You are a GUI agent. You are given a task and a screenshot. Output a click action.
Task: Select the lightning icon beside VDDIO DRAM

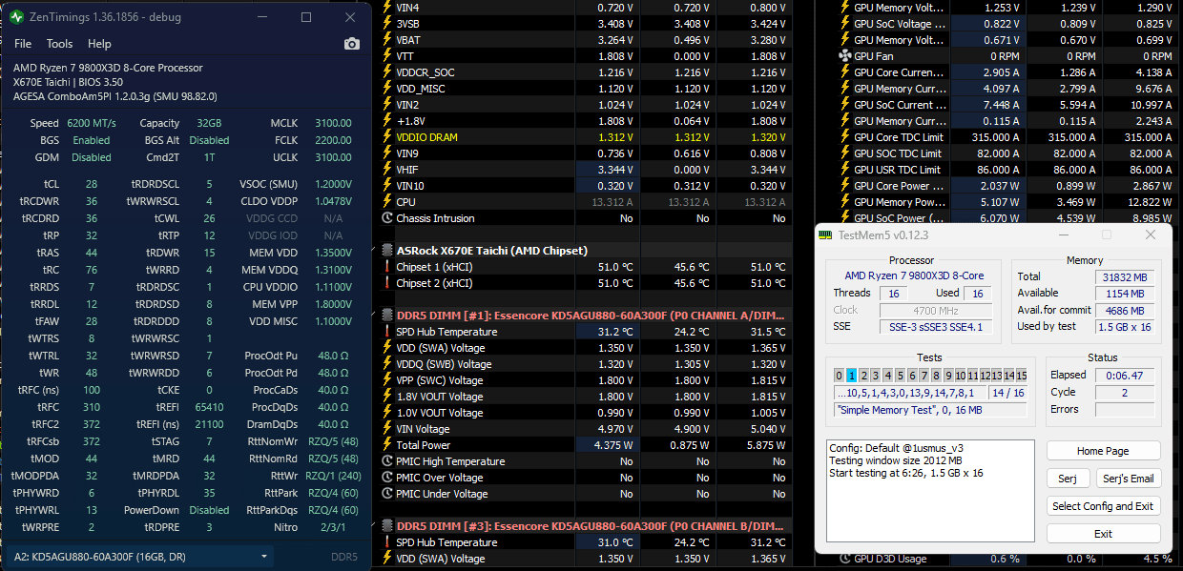386,137
